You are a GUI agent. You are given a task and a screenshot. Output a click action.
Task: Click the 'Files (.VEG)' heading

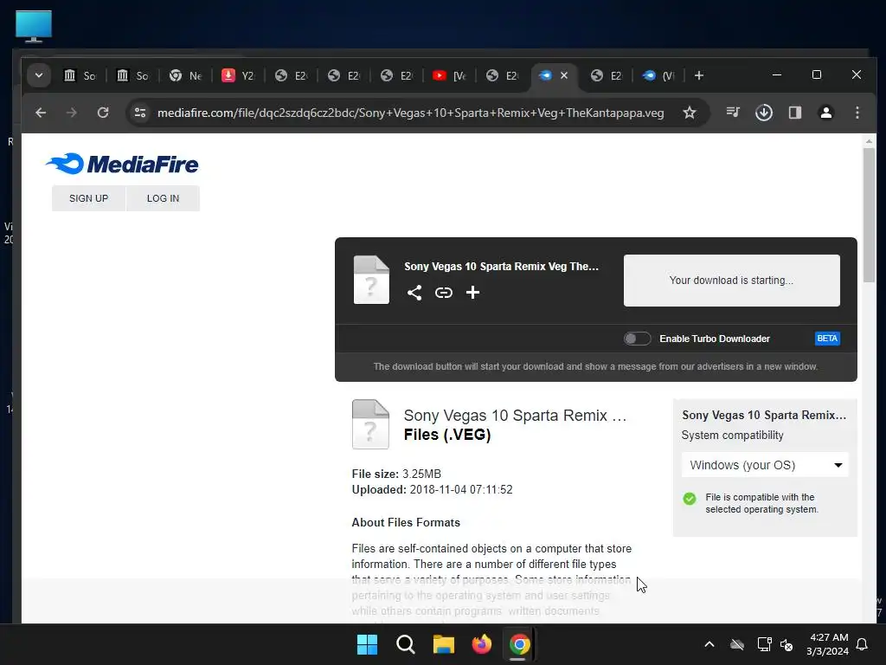[447, 435]
